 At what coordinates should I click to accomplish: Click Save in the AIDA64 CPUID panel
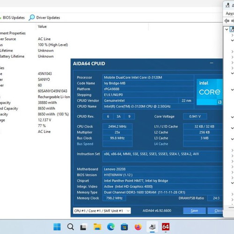[x=194, y=211]
